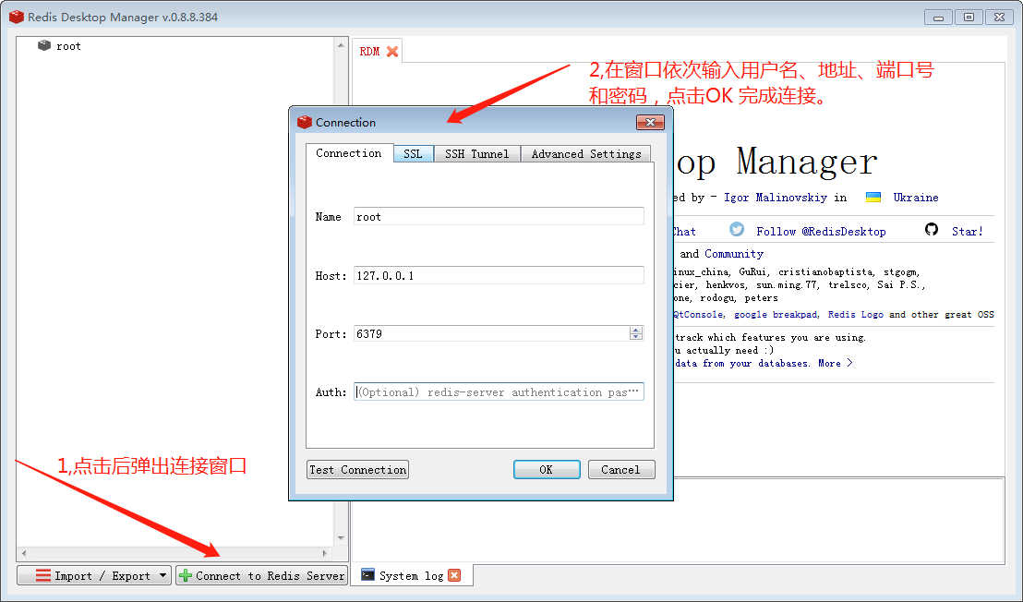Minimize the Redis Desktop Manager window
The height and width of the screenshot is (602, 1023).
[x=938, y=18]
